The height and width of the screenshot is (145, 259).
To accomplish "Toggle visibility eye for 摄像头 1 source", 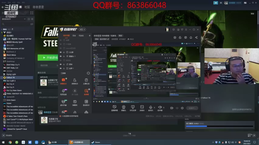I will click(x=61, y=56).
